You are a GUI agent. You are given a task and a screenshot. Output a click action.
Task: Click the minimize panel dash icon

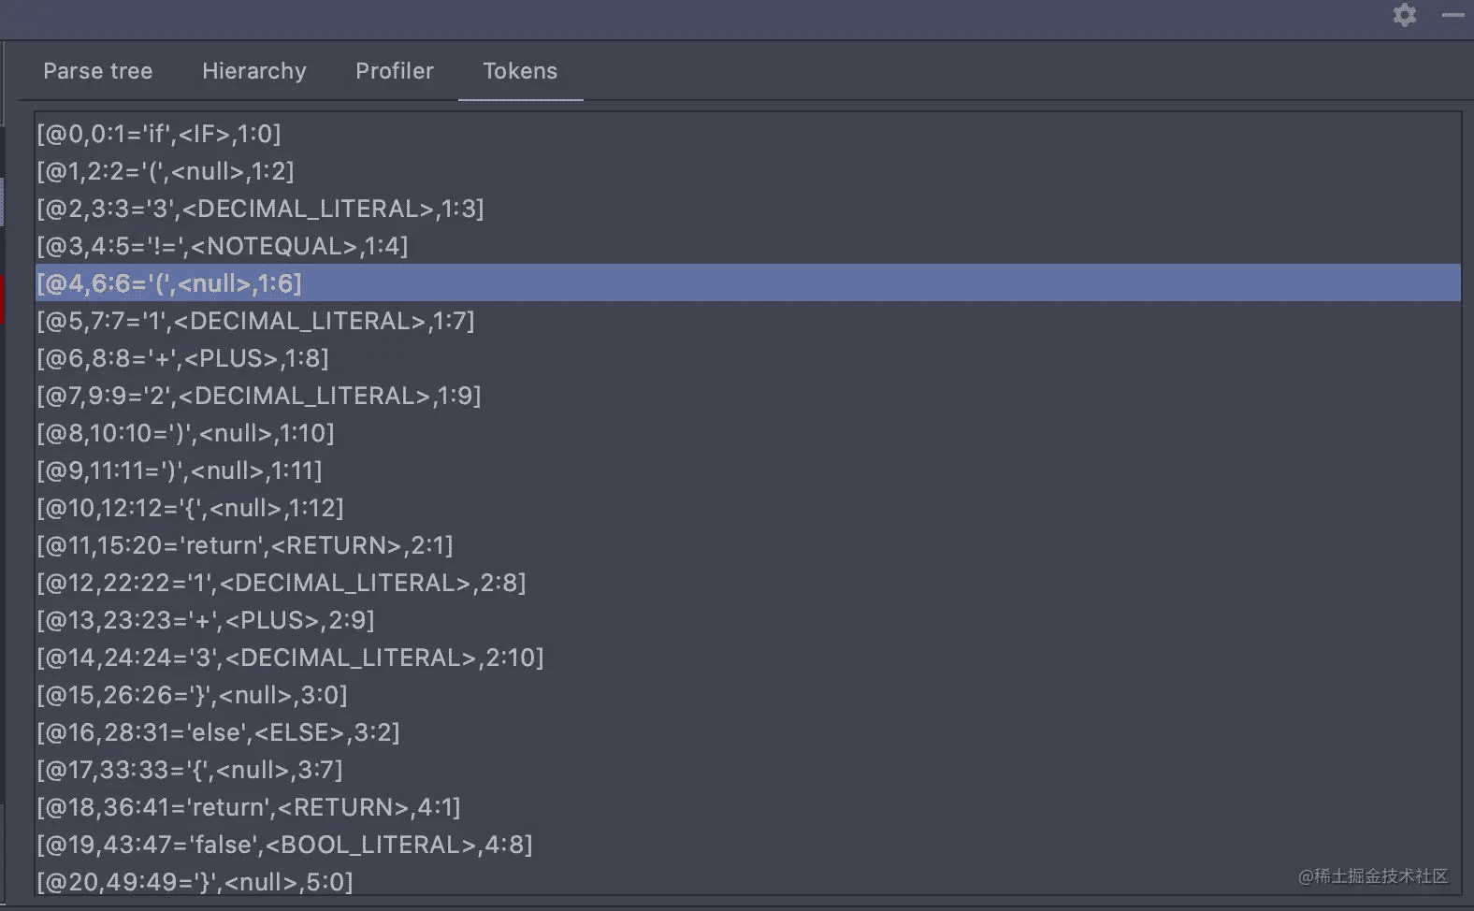[x=1452, y=15]
